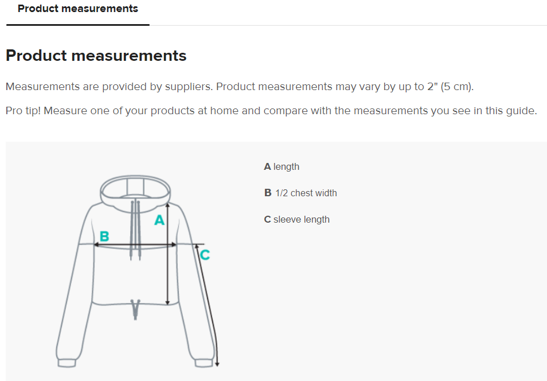This screenshot has width=547, height=381.
Task: Select the 'C sleeve length' legend entry
Action: point(296,220)
